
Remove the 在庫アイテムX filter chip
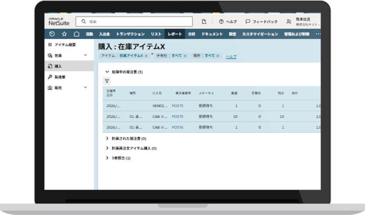(146, 56)
